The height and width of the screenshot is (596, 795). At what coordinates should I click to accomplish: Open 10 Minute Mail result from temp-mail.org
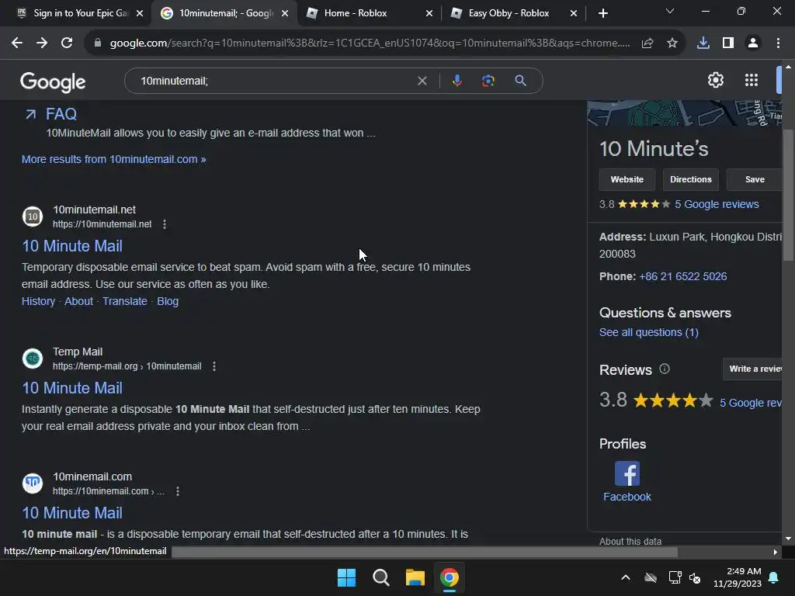(x=72, y=388)
